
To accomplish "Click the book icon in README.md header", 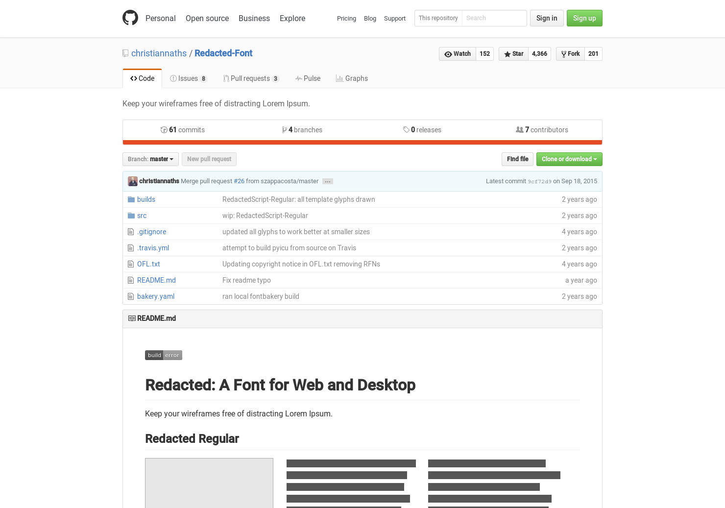I will point(132,318).
